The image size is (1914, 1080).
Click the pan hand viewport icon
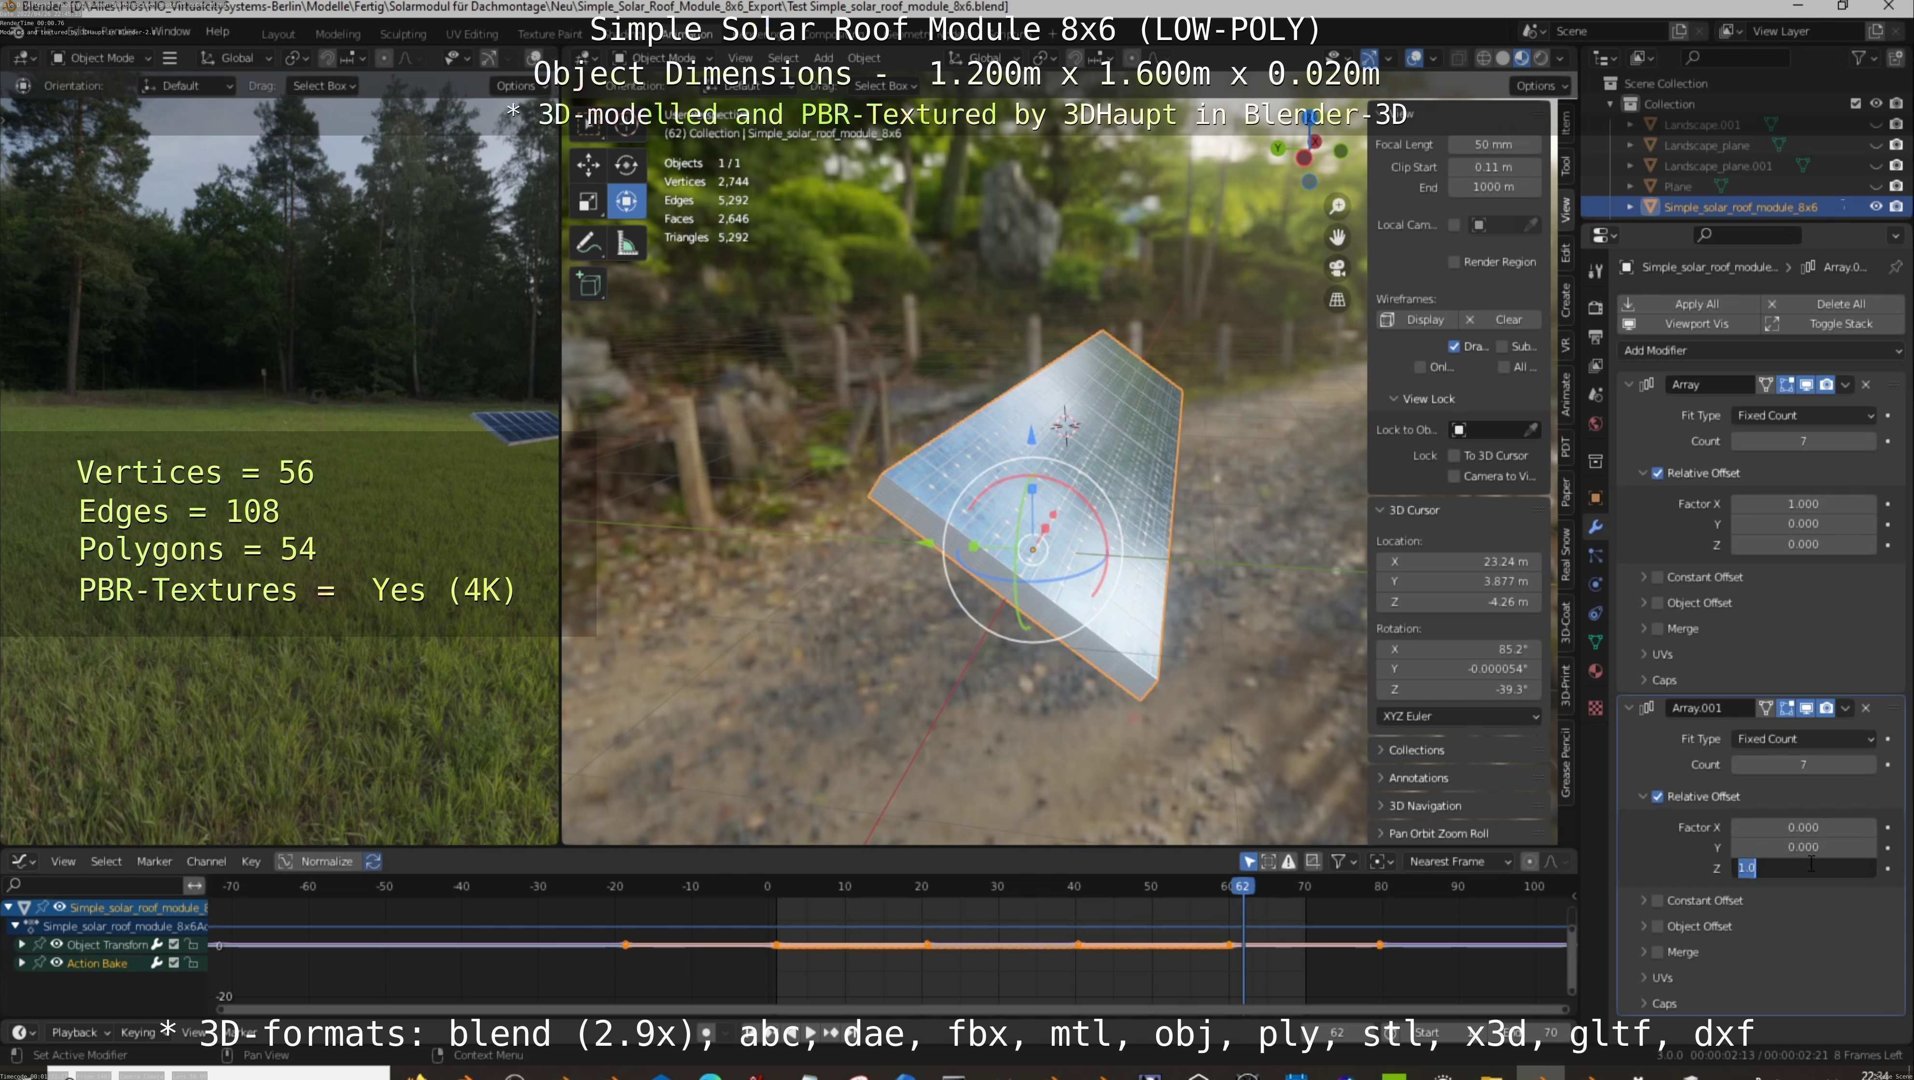coord(1338,237)
